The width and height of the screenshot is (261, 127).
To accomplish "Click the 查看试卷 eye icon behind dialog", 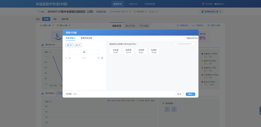I will click(x=178, y=26).
